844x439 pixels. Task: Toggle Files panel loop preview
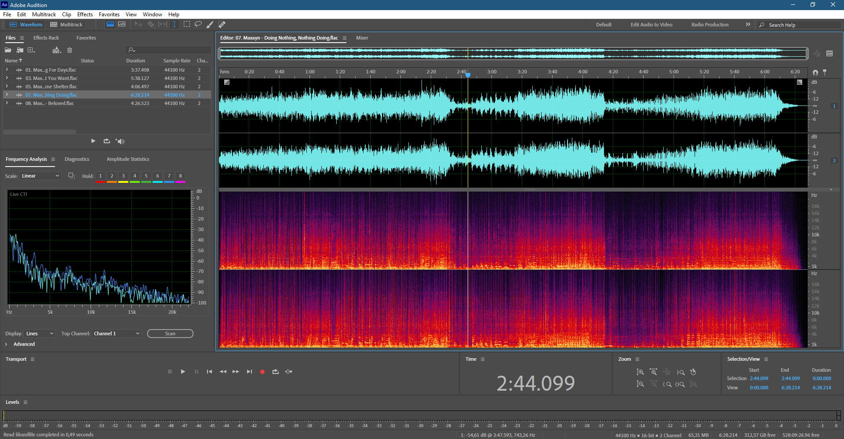[107, 141]
